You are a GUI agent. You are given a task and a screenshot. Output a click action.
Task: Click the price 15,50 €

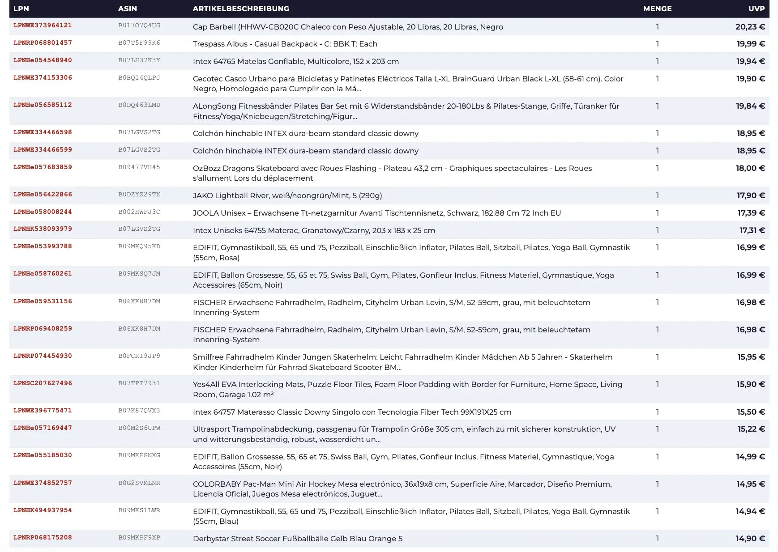[x=751, y=412]
